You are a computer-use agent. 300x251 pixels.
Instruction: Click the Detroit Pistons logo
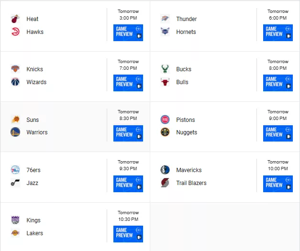point(165,120)
